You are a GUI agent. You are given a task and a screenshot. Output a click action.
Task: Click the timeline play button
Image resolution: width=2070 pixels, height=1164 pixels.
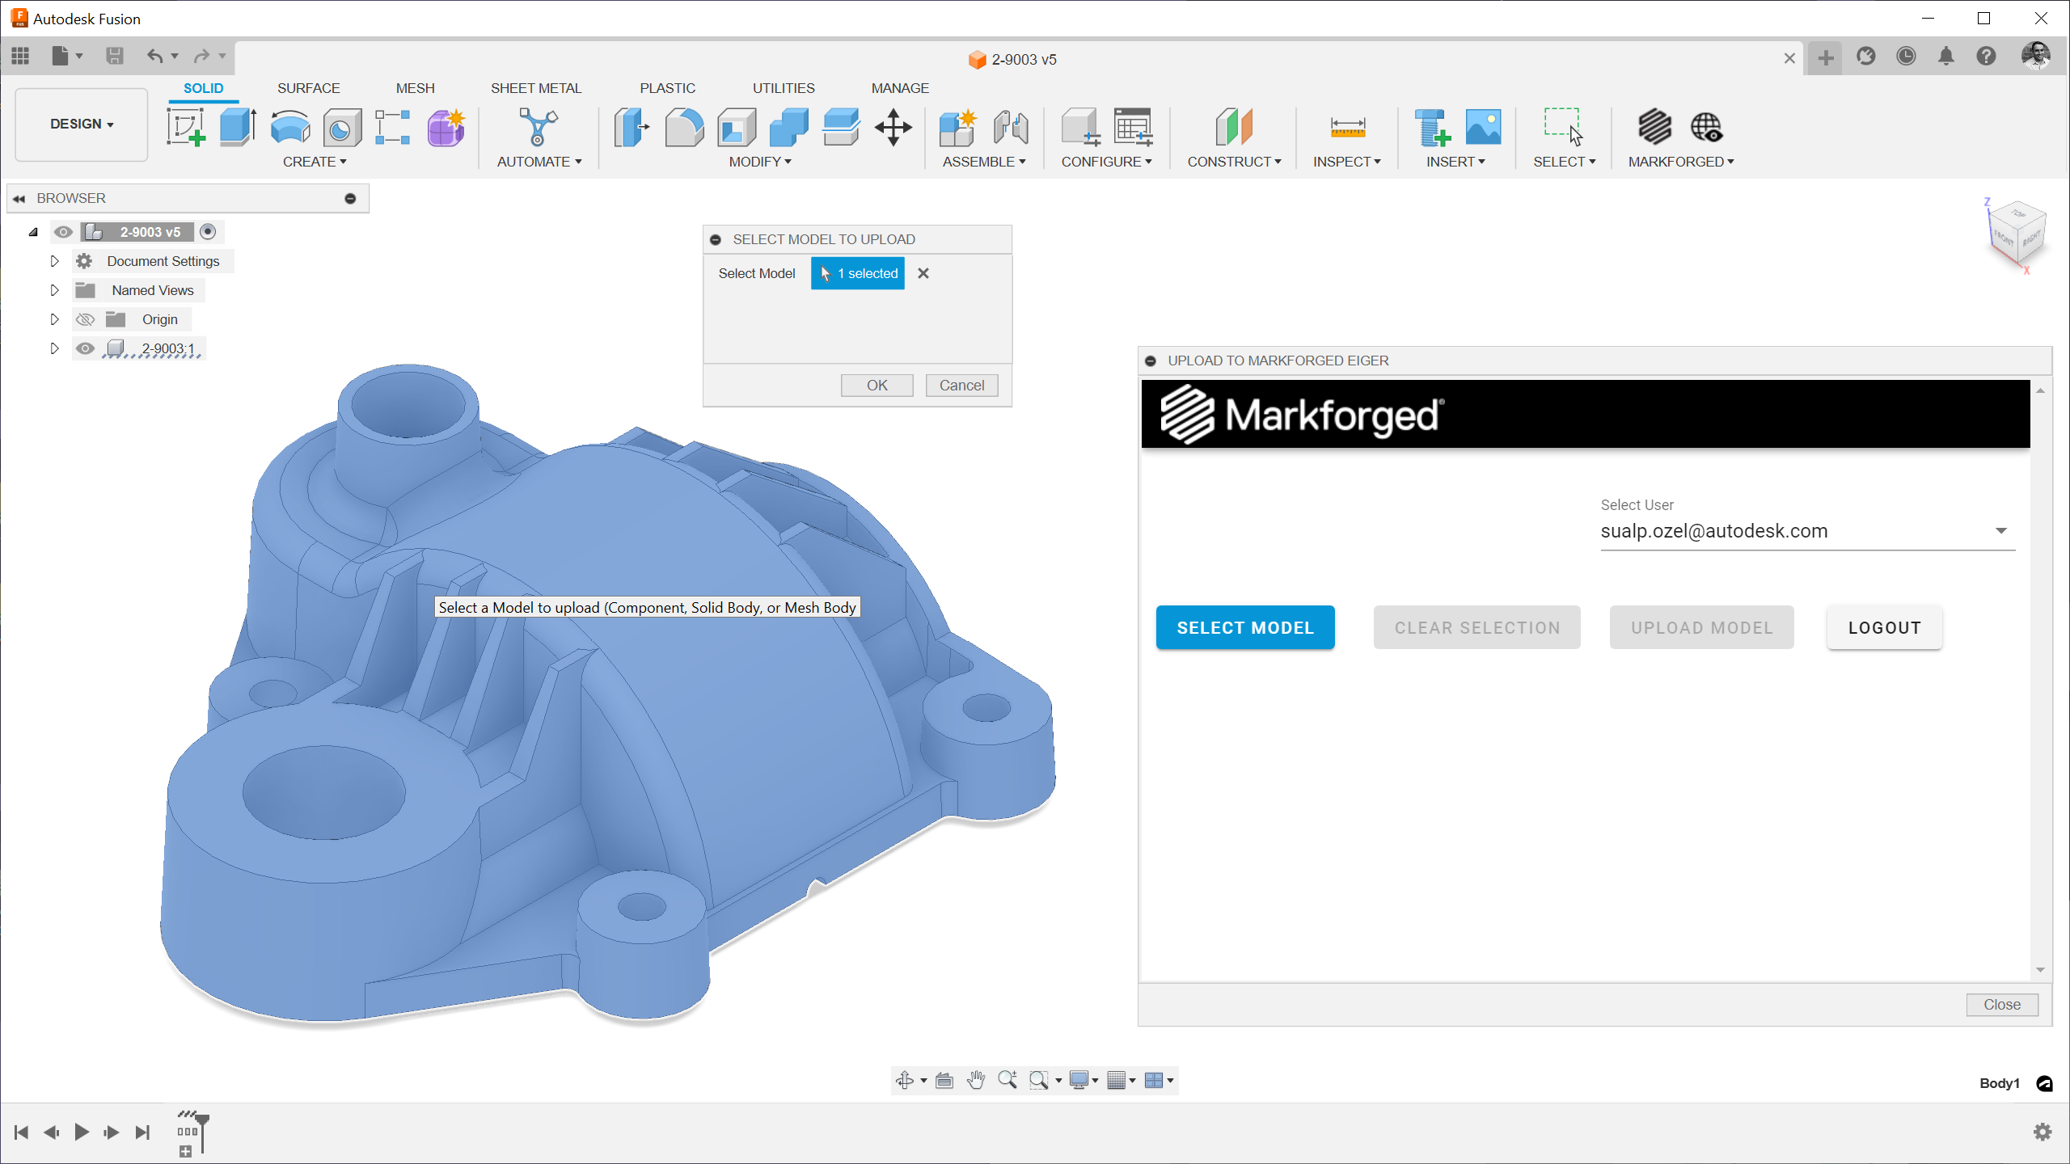81,1132
